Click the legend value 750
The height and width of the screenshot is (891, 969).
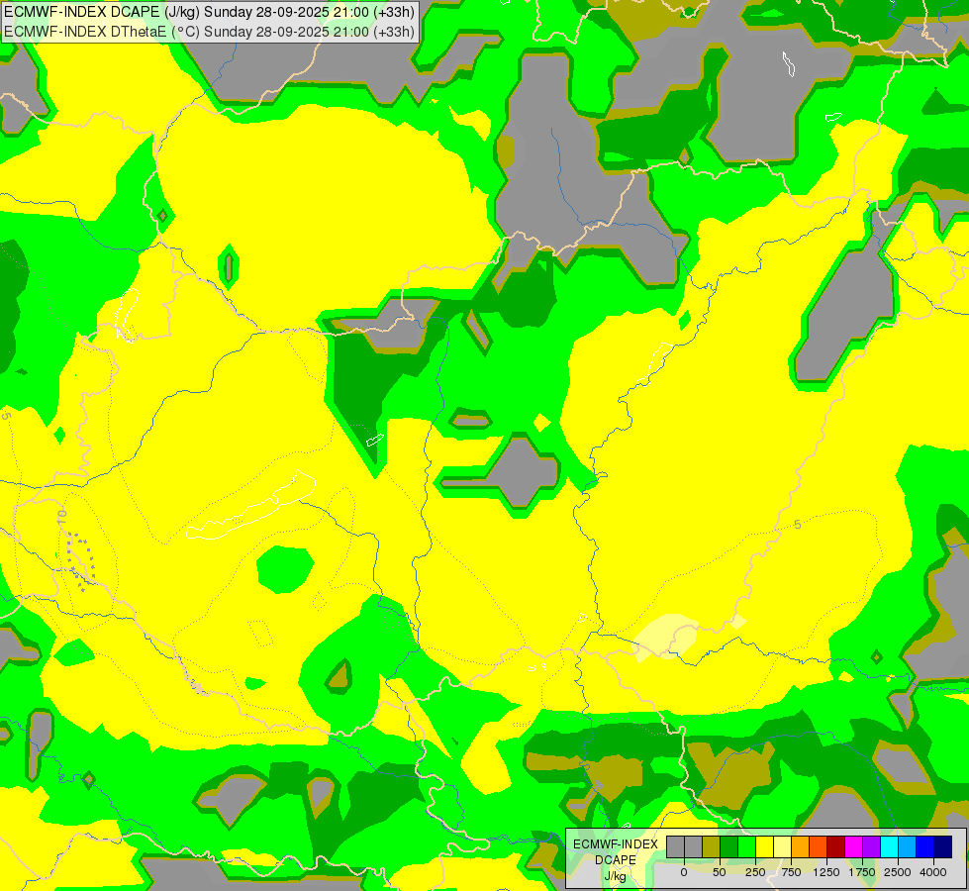click(791, 872)
